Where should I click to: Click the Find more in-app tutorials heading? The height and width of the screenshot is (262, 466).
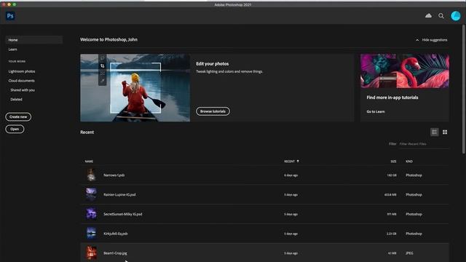point(392,98)
